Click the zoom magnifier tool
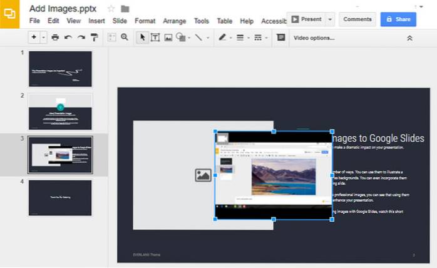437x268 pixels. [x=125, y=38]
